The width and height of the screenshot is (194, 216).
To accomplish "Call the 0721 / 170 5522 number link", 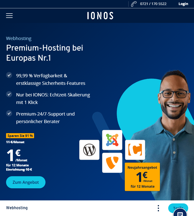I will point(153,4).
